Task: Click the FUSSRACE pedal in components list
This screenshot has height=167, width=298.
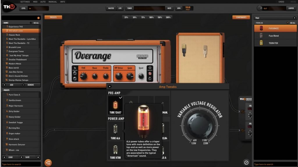Action: click(x=275, y=29)
